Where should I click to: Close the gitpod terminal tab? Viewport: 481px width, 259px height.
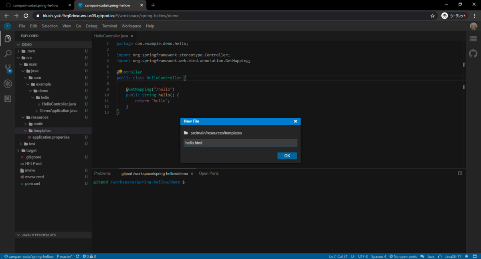pyautogui.click(x=192, y=173)
